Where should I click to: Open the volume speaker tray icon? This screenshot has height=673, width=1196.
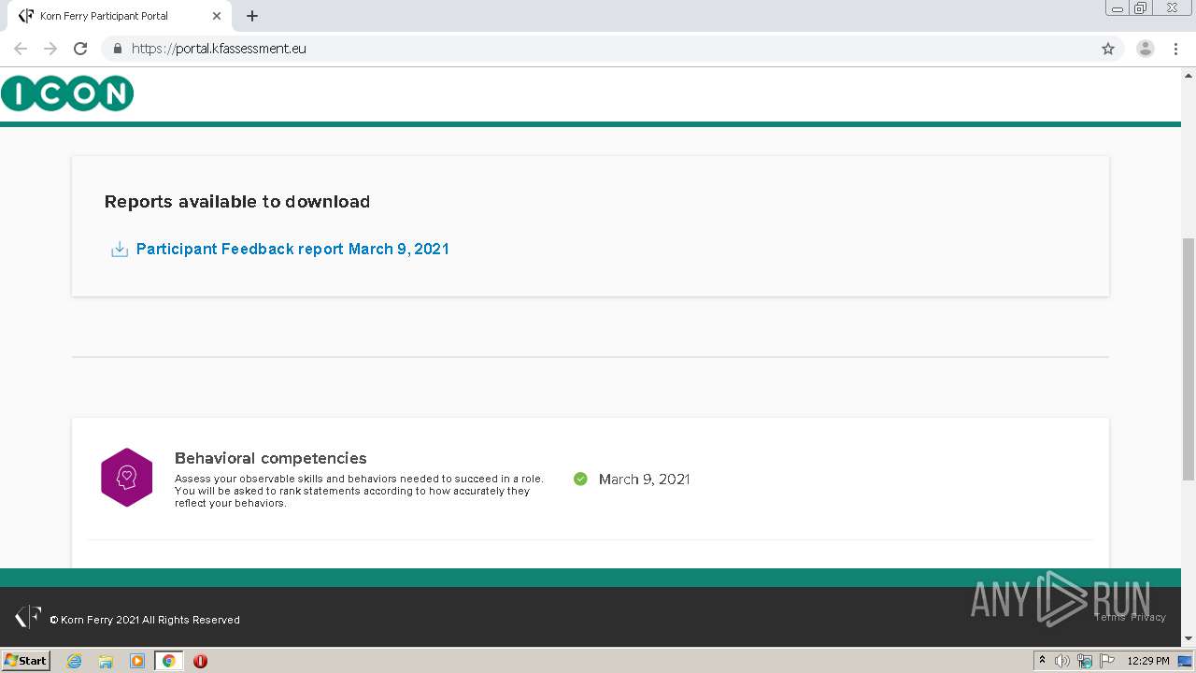click(x=1062, y=661)
